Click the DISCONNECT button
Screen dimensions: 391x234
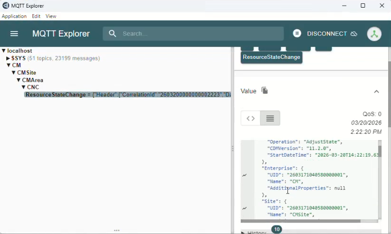[x=327, y=34]
